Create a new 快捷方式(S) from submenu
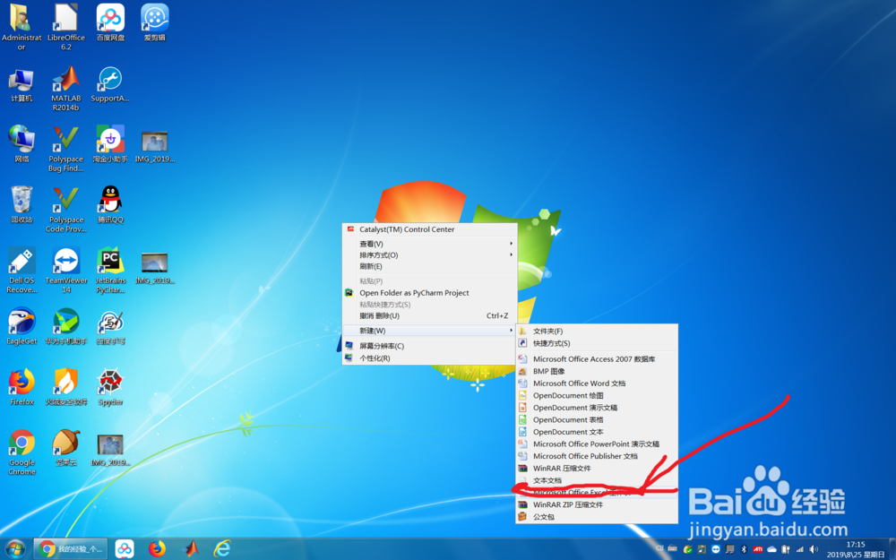Image resolution: width=896 pixels, height=560 pixels. pos(597,343)
